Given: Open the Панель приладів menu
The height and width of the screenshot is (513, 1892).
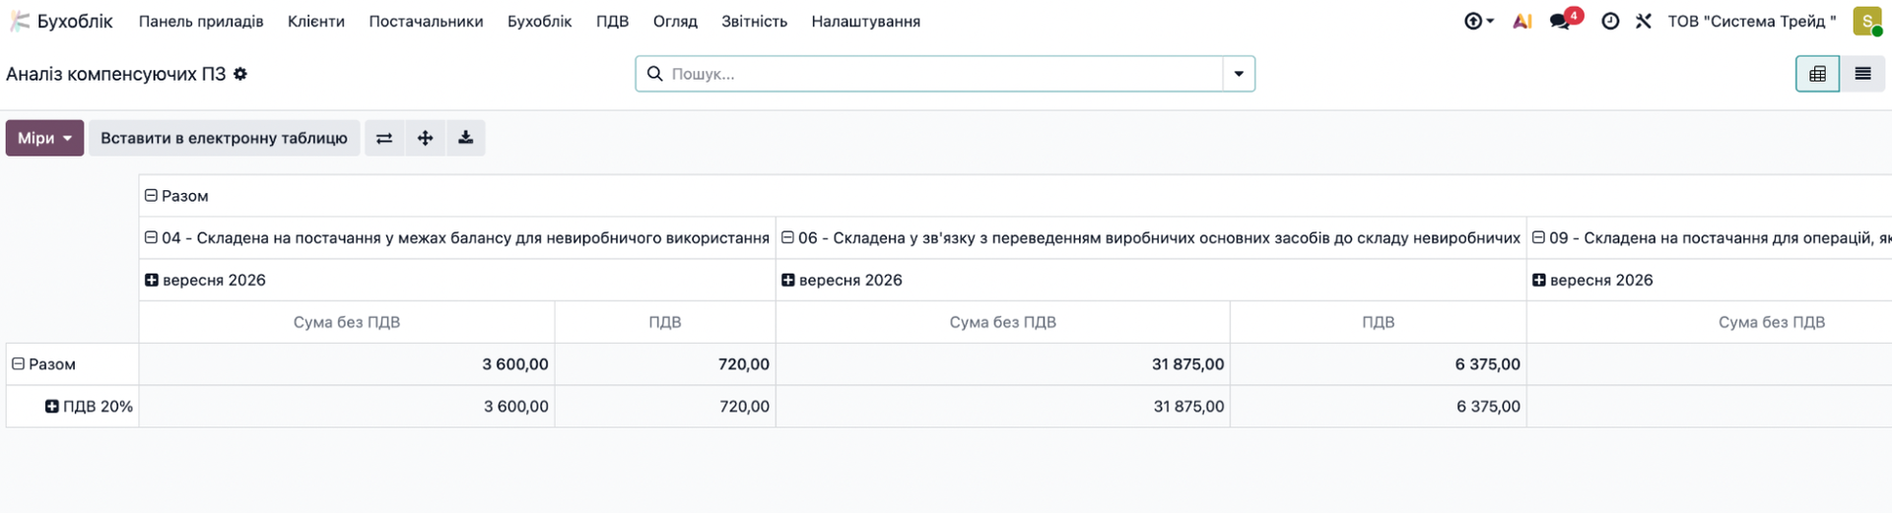Looking at the screenshot, I should coord(201,21).
